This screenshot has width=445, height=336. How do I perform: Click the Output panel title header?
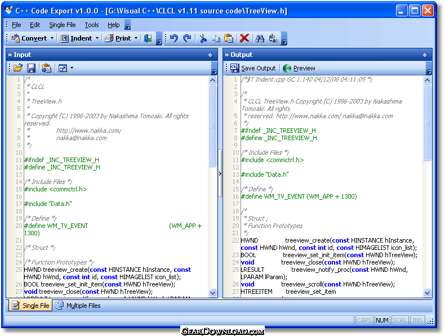(328, 55)
